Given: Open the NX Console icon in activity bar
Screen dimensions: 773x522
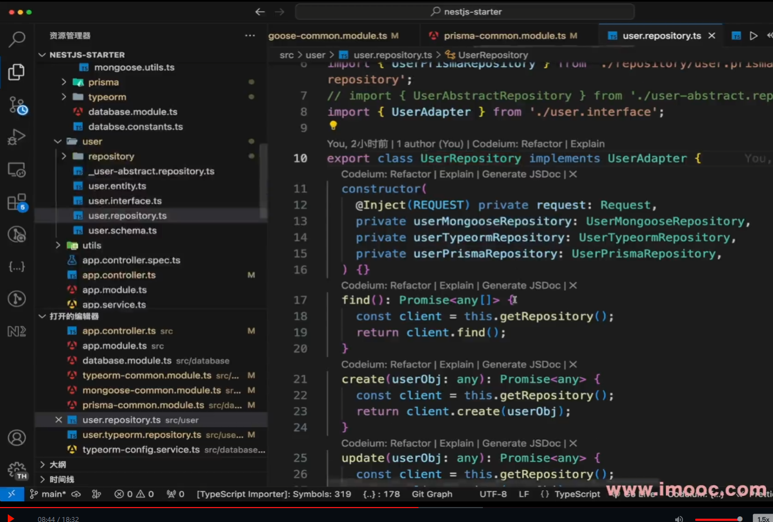Looking at the screenshot, I should (17, 331).
